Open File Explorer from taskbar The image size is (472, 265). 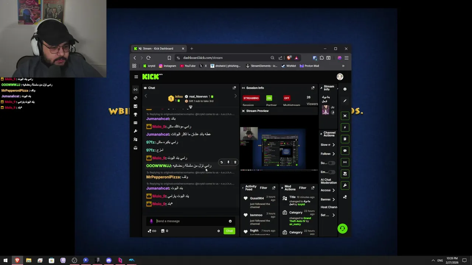pos(28,261)
